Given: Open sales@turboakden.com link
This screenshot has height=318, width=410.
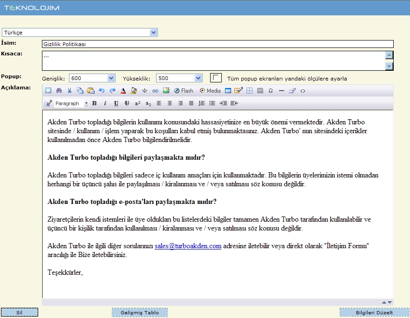Looking at the screenshot, I should pos(188,246).
